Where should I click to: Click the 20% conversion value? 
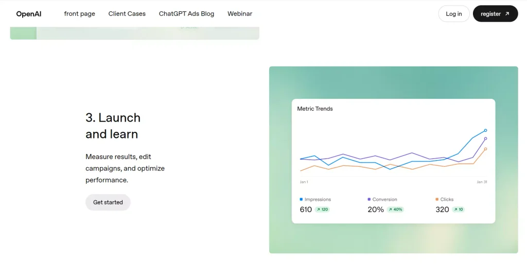click(376, 210)
